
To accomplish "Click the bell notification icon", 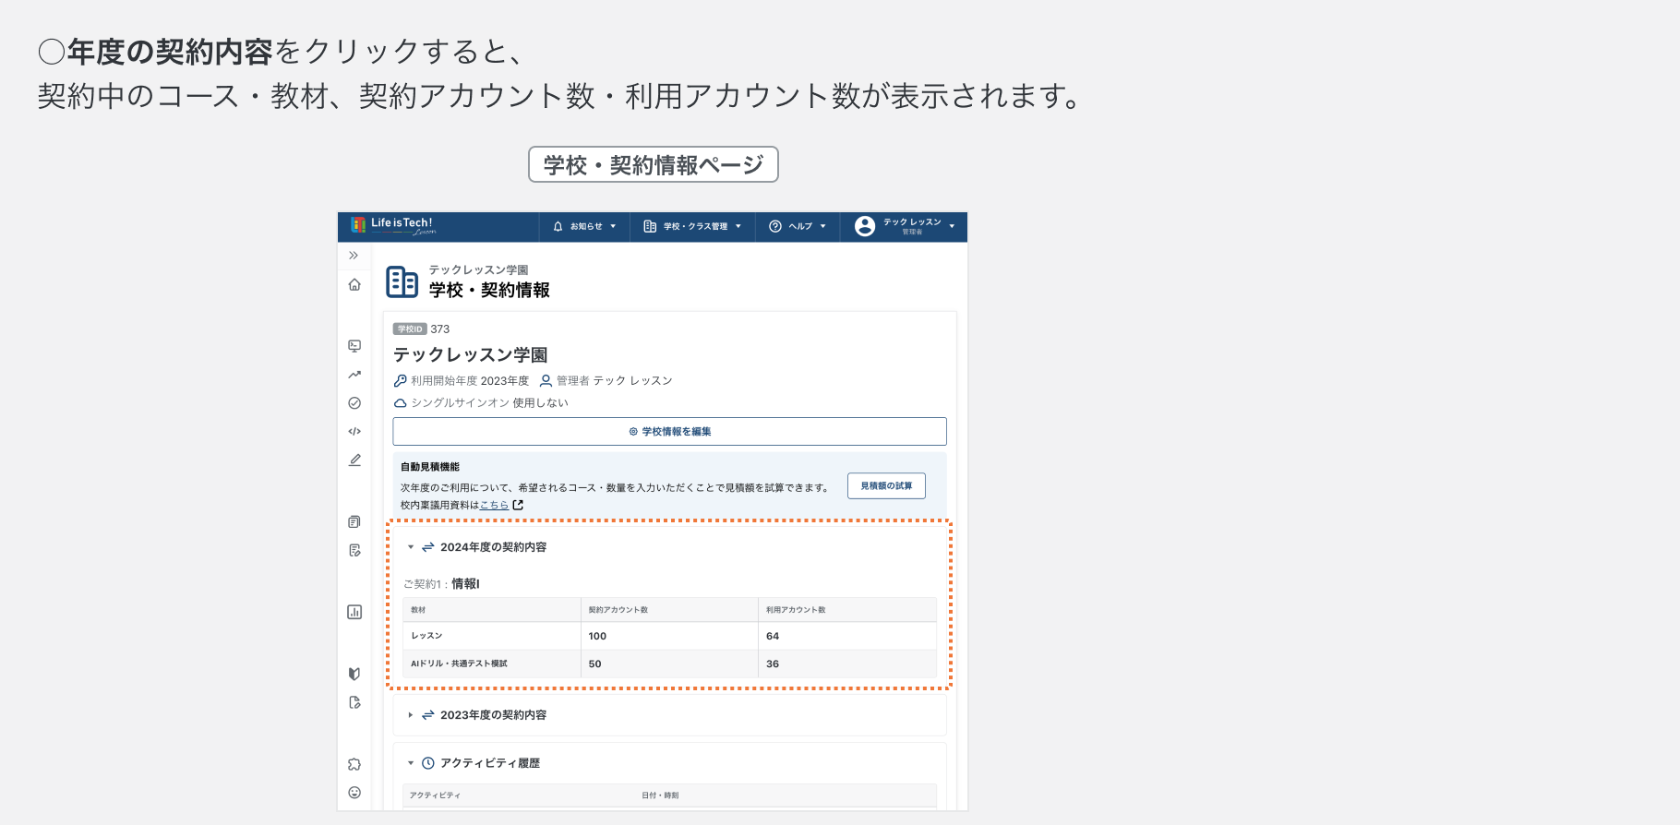I will tap(558, 226).
